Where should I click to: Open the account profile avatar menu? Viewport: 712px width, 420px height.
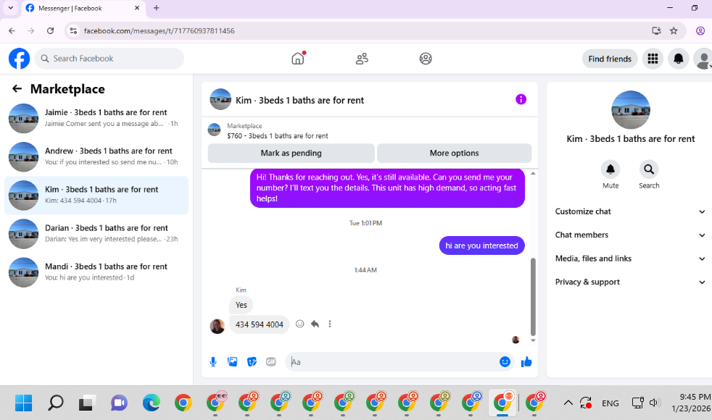pos(703,59)
